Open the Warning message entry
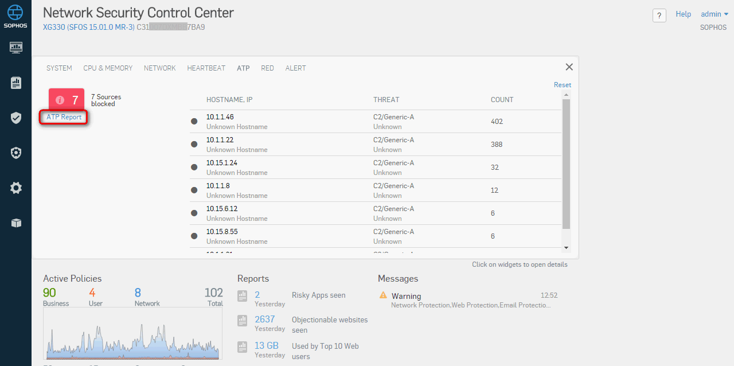 [x=468, y=300]
